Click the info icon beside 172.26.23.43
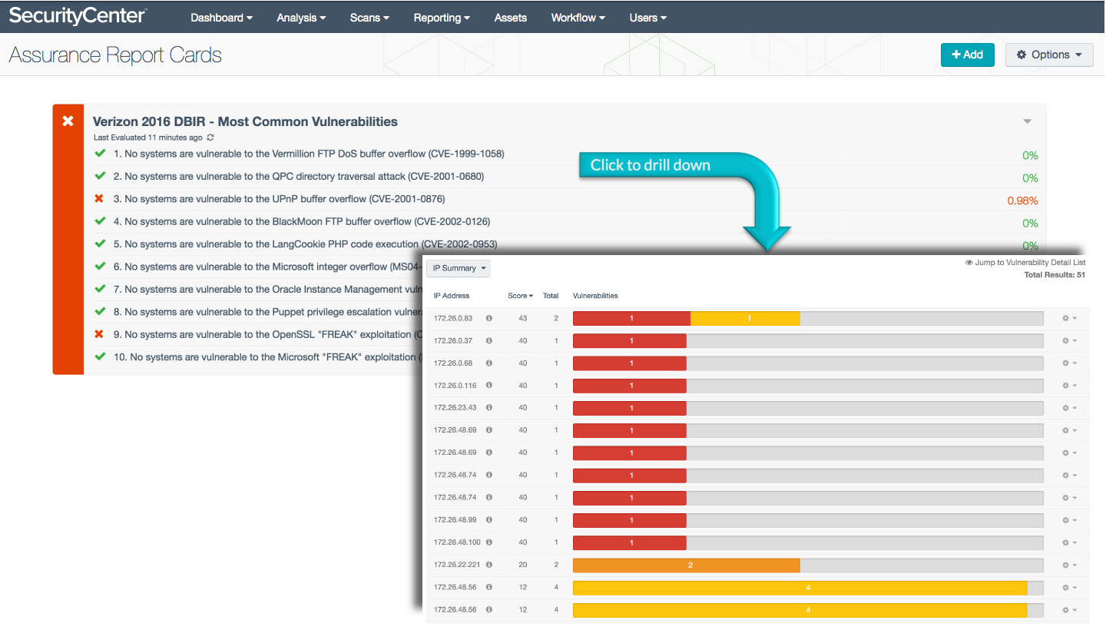This screenshot has height=630, width=1106. (x=489, y=407)
